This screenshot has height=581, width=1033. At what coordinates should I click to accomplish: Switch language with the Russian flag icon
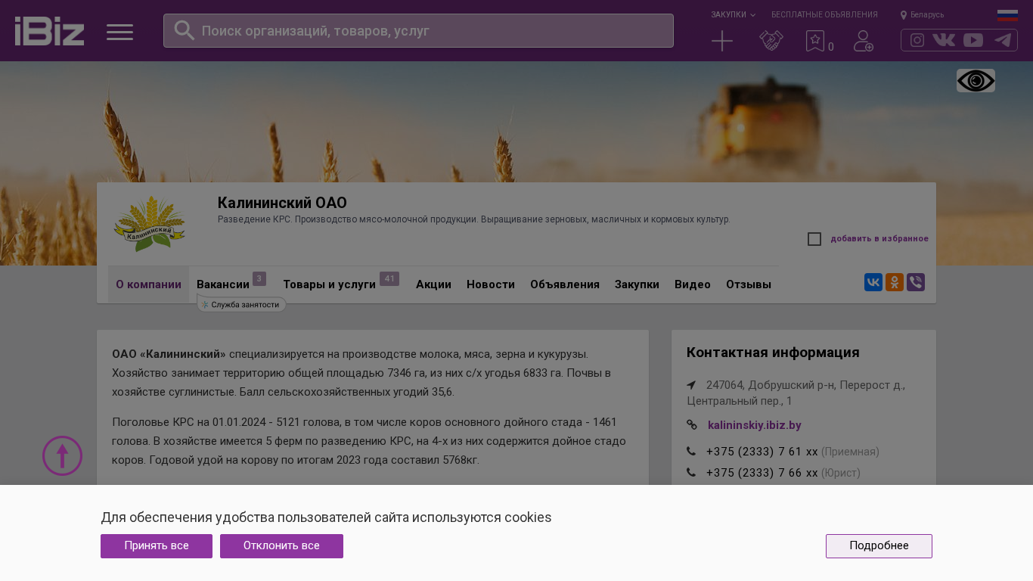[1007, 15]
